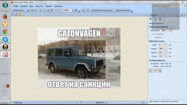
Task: Click the Next picture arrow
Action: [81, 102]
